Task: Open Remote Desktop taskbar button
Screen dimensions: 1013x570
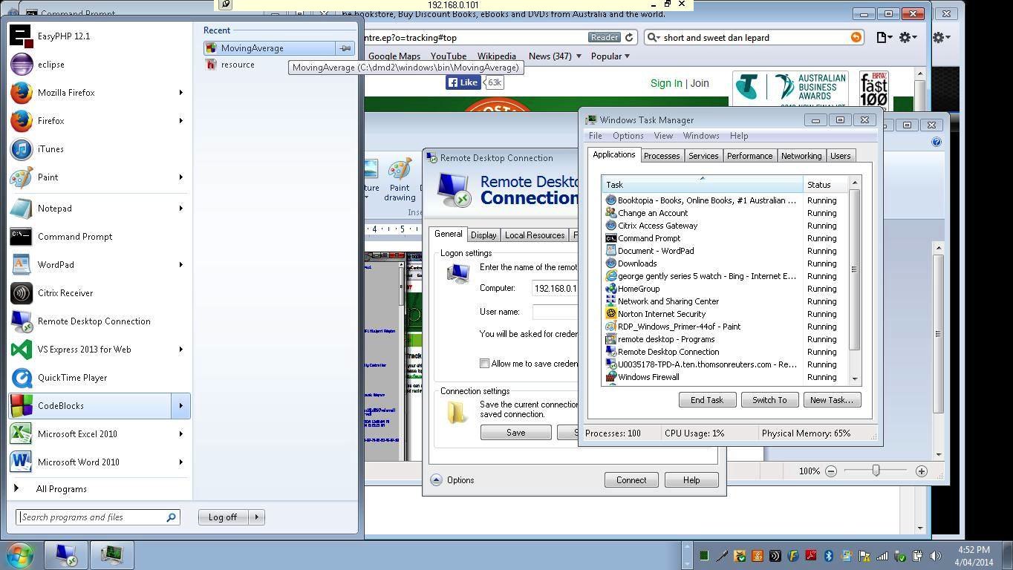Action: (65, 555)
